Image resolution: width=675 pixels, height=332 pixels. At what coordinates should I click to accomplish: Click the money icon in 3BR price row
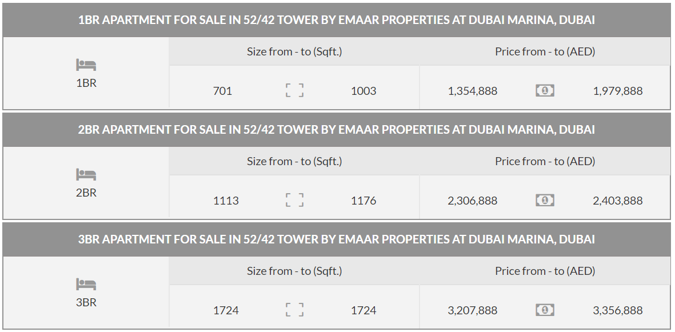pos(545,310)
